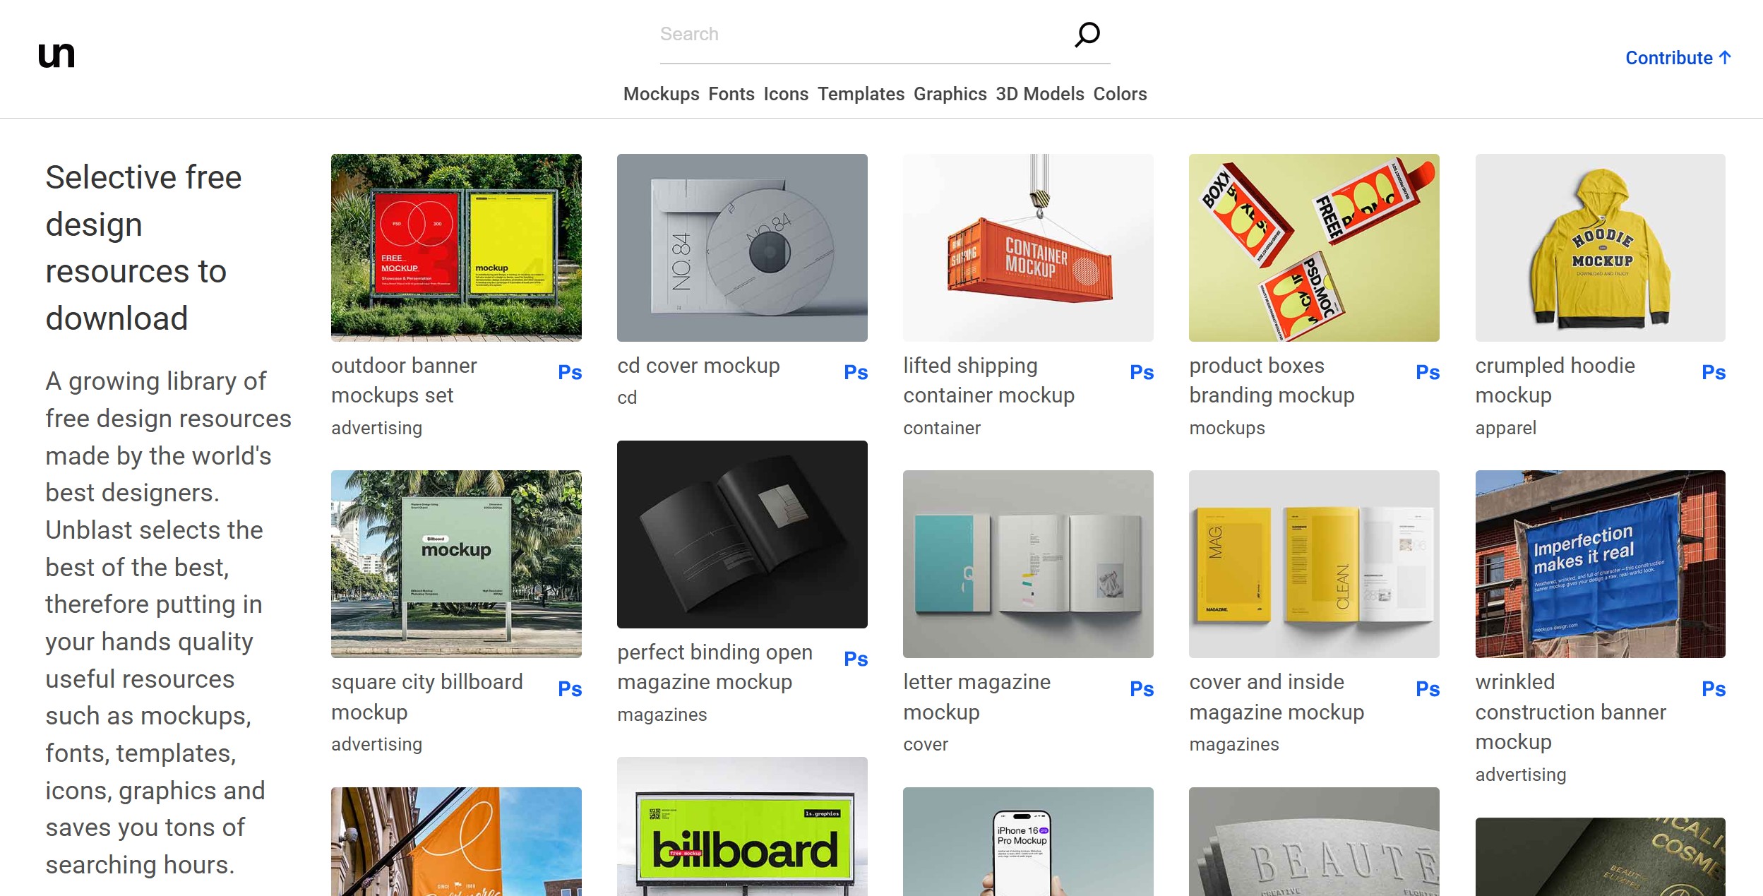Click Ps icon next to cd cover mockup

(x=856, y=372)
